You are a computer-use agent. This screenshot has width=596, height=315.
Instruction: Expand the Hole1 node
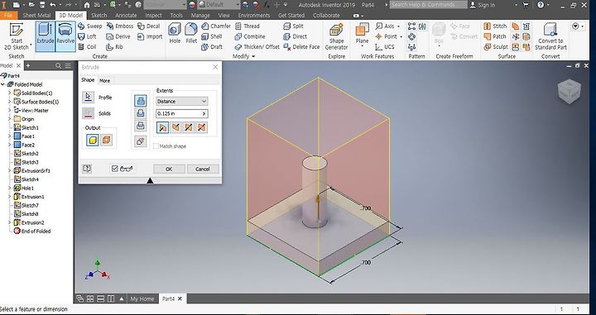pyautogui.click(x=9, y=188)
